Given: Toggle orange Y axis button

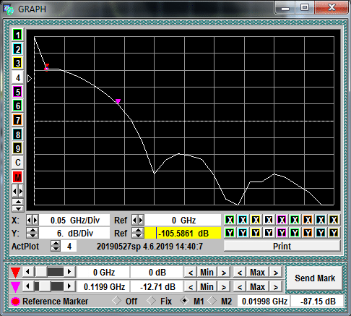Looking at the screenshot, I should [x=308, y=233].
